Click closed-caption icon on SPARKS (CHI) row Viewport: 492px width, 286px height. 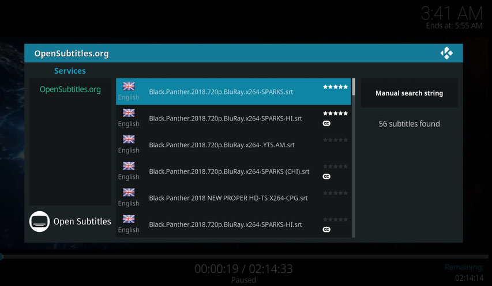tap(326, 177)
